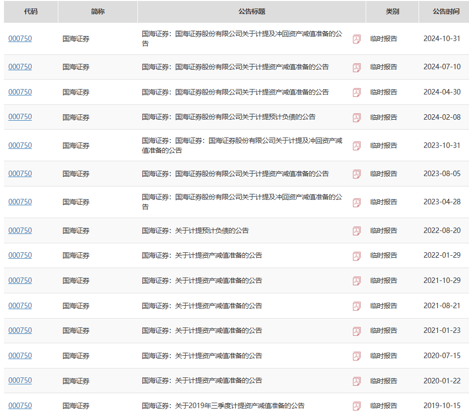Open 关于计提资产减值准备的公告 dated 2020-01-22

(202, 380)
